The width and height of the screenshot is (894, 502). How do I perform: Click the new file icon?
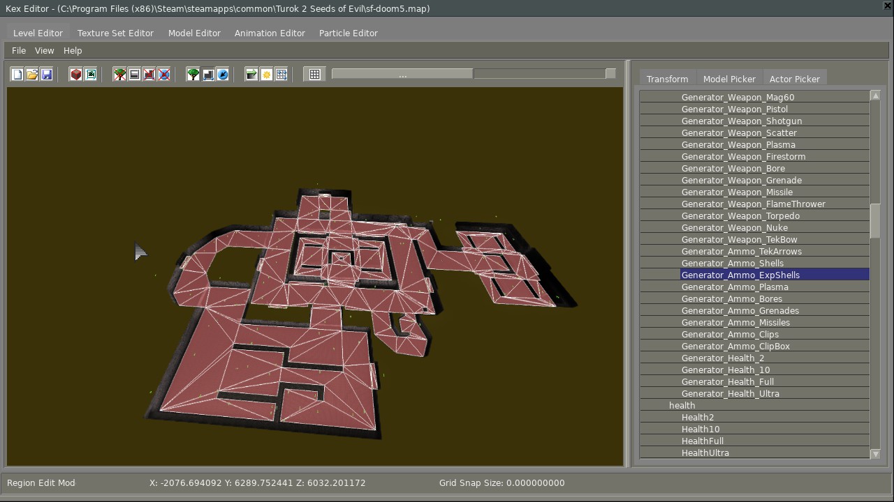pyautogui.click(x=17, y=75)
